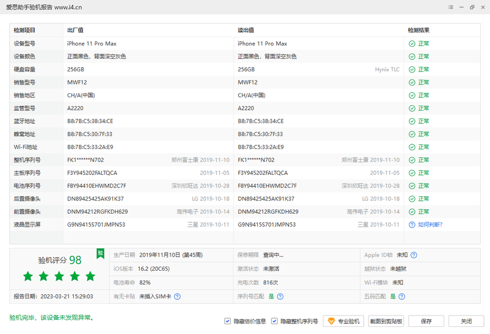Click the 专业验机 button
The image size is (490, 334).
[x=344, y=321]
